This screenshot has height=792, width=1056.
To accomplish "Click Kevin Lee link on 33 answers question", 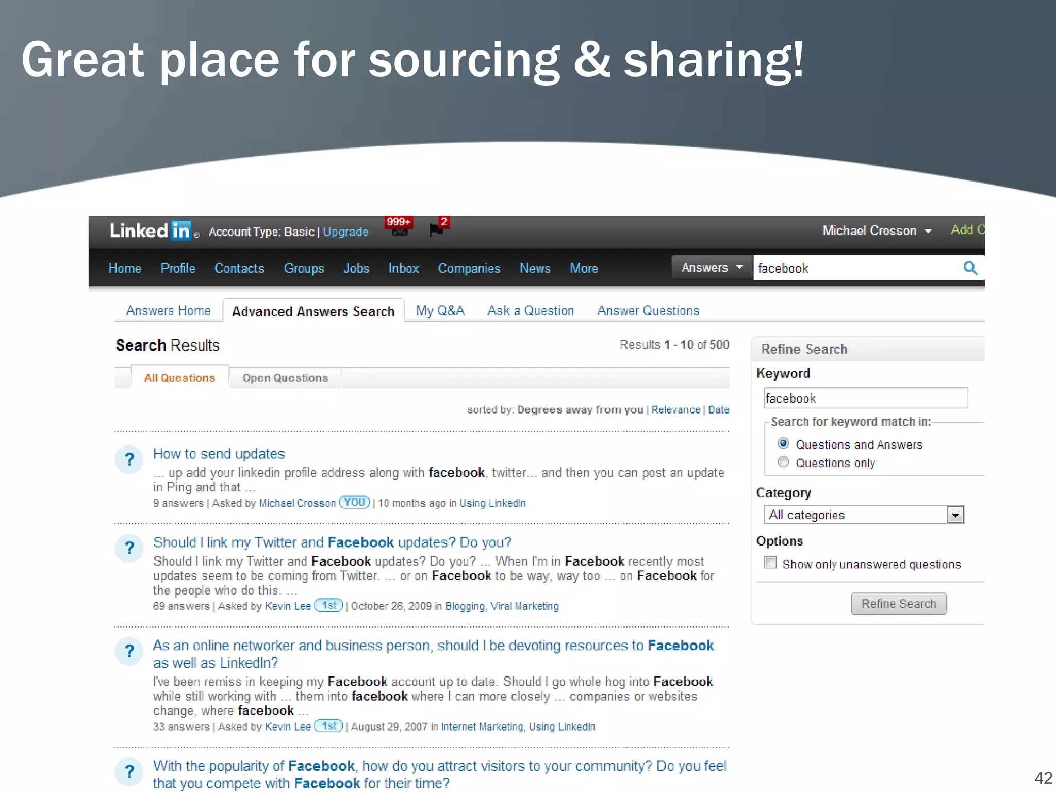I will click(x=288, y=727).
